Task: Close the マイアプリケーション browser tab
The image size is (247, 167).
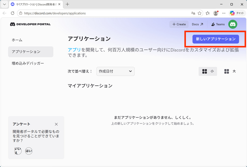Action: click(x=59, y=4)
